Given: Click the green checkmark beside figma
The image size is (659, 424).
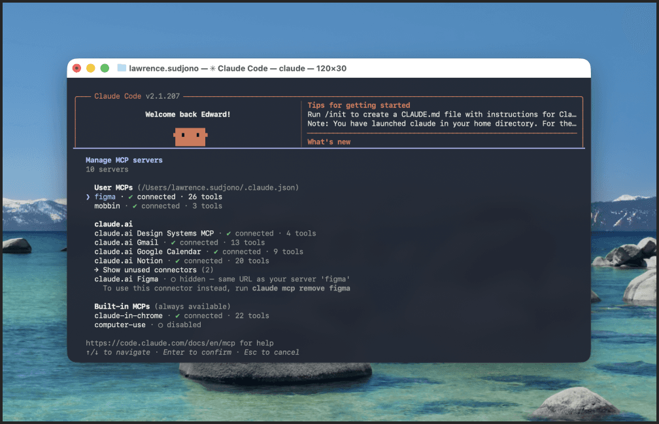Looking at the screenshot, I should coord(131,197).
